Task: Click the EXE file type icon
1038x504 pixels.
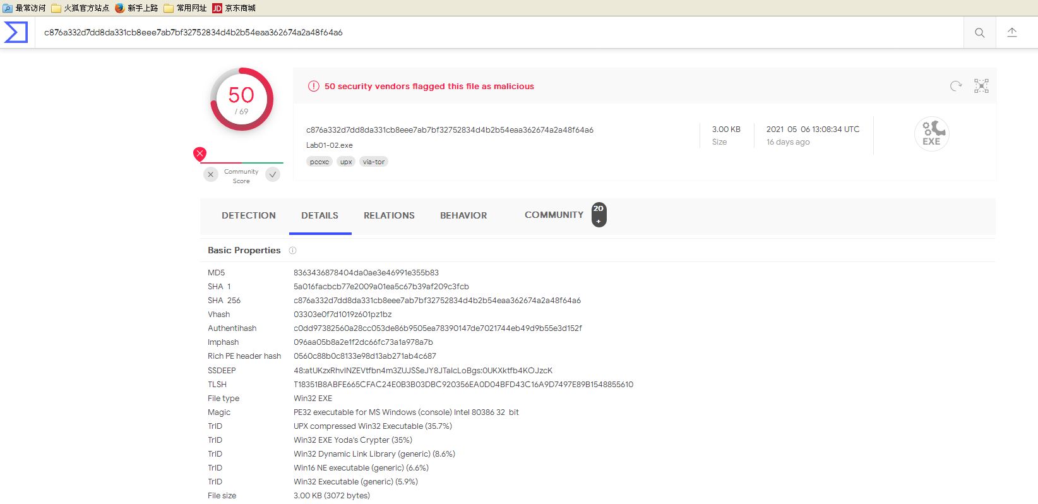Action: point(931,134)
